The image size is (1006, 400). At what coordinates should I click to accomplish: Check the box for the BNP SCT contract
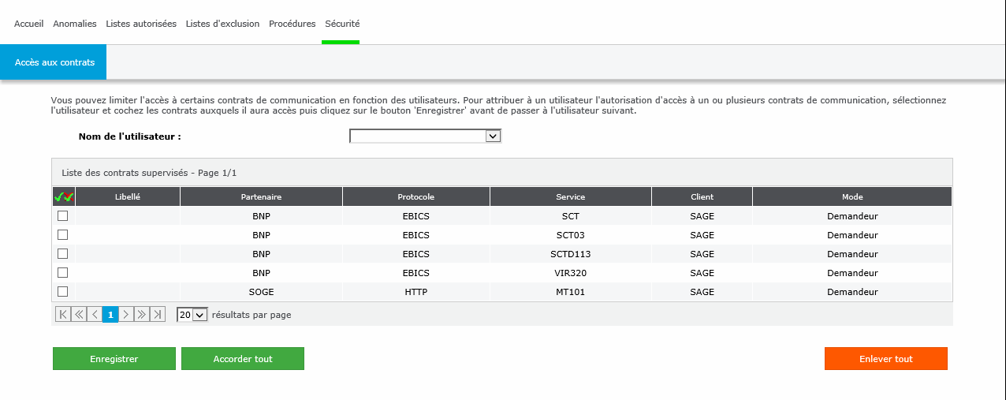(x=63, y=216)
